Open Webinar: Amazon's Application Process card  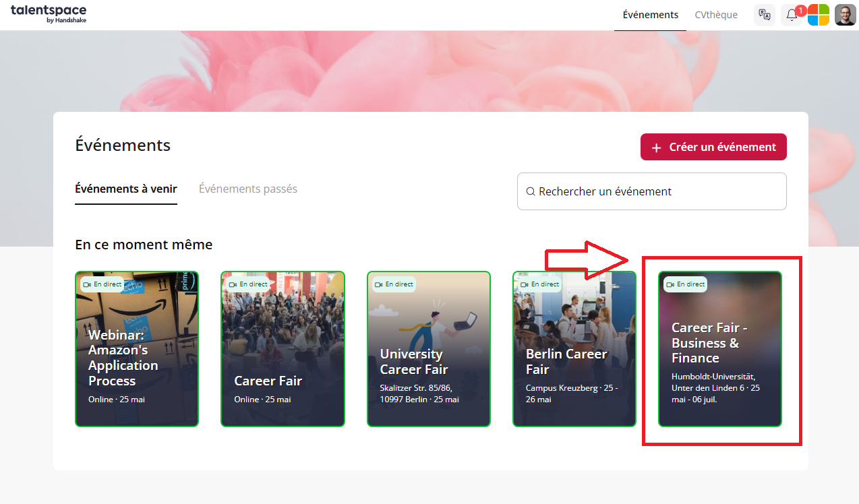click(x=137, y=349)
